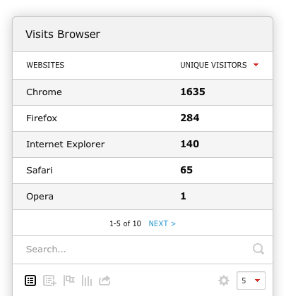Select the Internet Explorer row

[143, 144]
